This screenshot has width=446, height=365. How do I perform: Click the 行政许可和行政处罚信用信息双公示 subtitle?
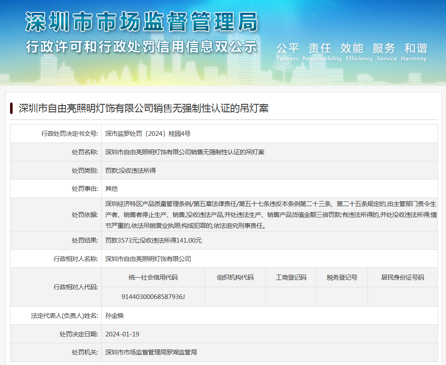click(x=142, y=47)
